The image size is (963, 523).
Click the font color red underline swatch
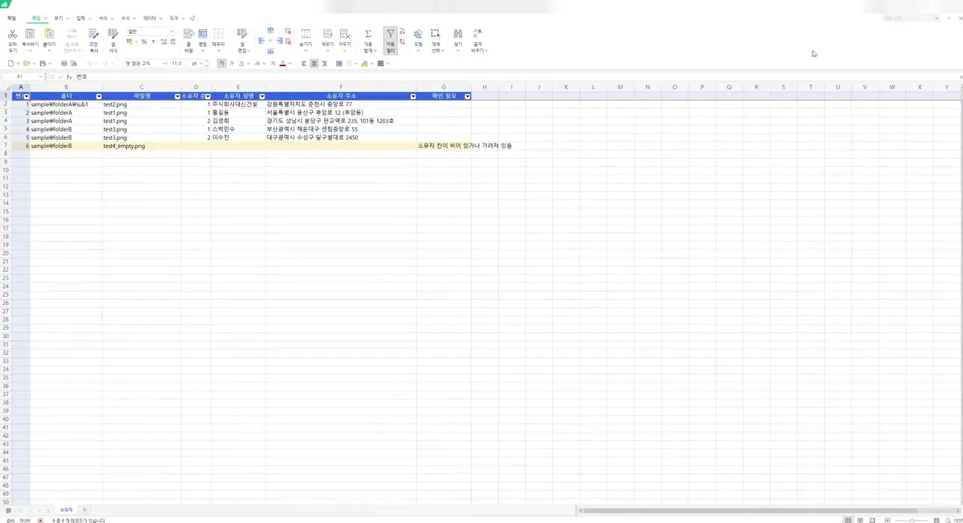click(x=282, y=63)
